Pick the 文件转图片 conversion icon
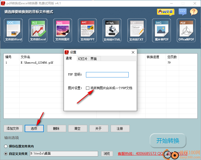Viewport: 201px width, 160px height. pyautogui.click(x=63, y=31)
